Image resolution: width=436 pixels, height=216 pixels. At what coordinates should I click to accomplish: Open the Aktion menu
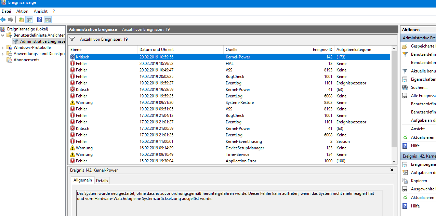point(23,11)
